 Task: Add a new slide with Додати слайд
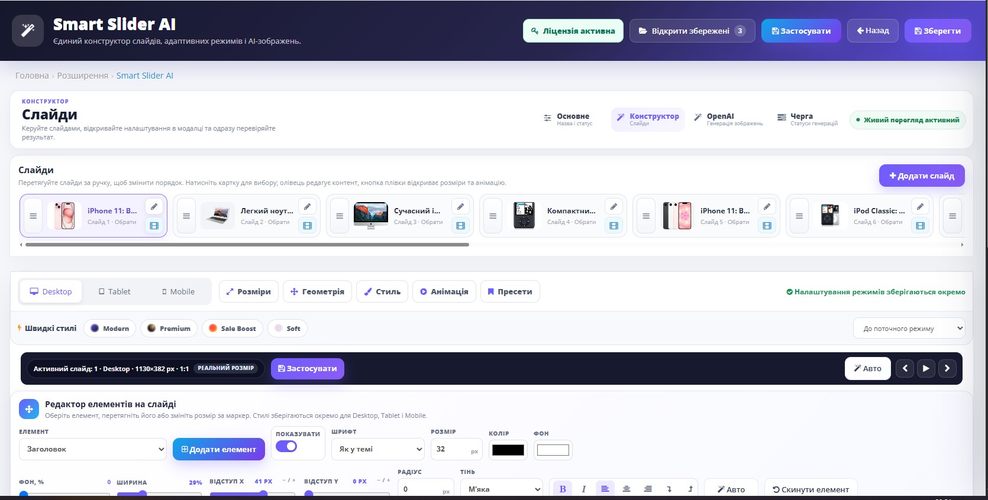[922, 176]
